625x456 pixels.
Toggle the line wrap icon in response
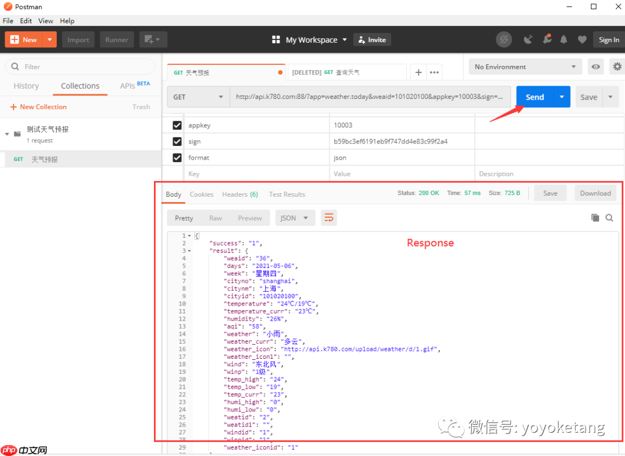[329, 218]
